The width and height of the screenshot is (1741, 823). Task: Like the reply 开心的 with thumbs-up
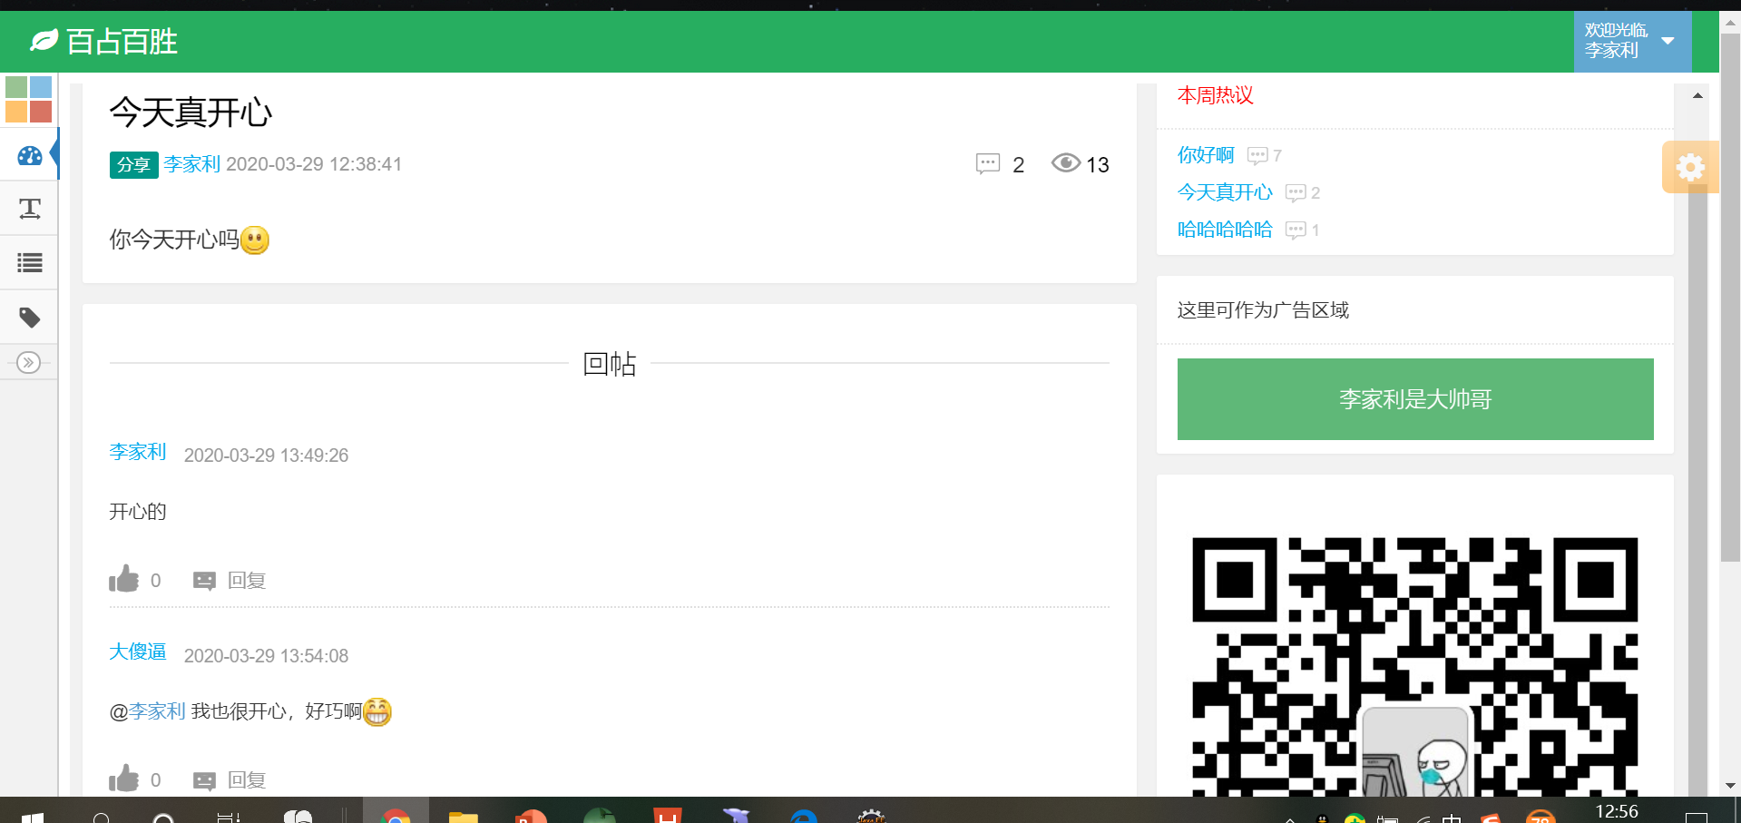pos(124,580)
